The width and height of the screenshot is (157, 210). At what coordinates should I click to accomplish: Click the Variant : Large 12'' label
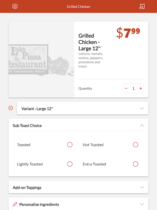pos(37,108)
